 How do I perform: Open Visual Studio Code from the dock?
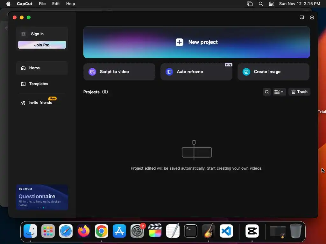(x=226, y=231)
